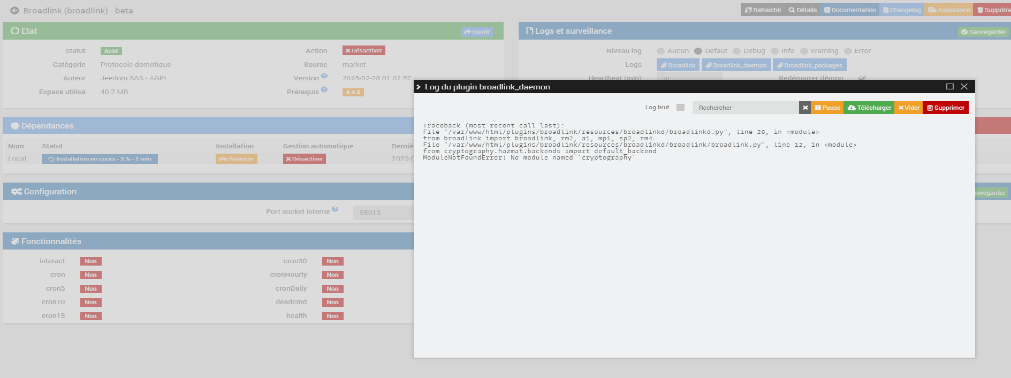This screenshot has width=1011, height=378.
Task: Click Télécharger to download the log
Action: 869,108
